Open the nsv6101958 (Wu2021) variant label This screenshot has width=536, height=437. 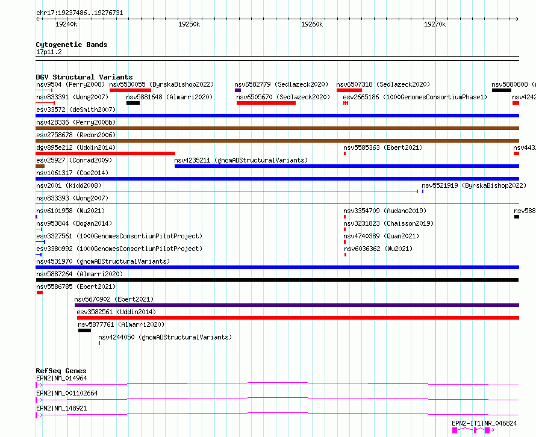[x=70, y=211]
